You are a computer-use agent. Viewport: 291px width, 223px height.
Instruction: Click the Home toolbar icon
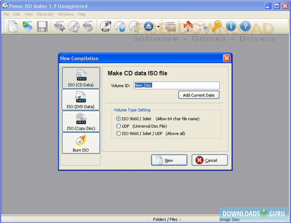point(188,26)
